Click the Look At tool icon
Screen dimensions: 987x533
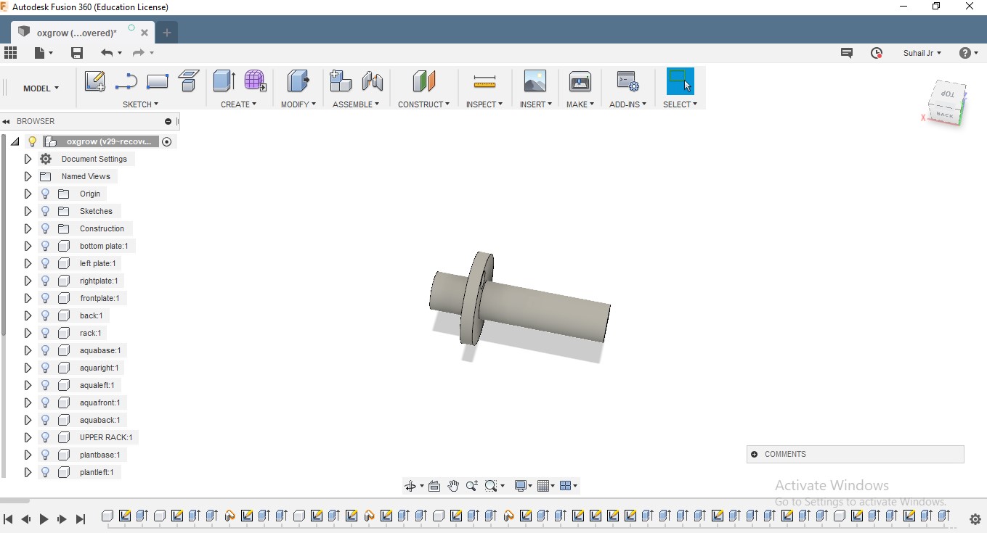coord(434,486)
